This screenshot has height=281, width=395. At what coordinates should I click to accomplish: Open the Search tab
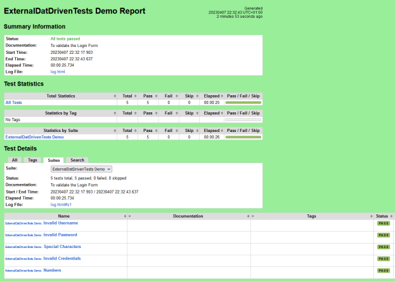pyautogui.click(x=77, y=160)
